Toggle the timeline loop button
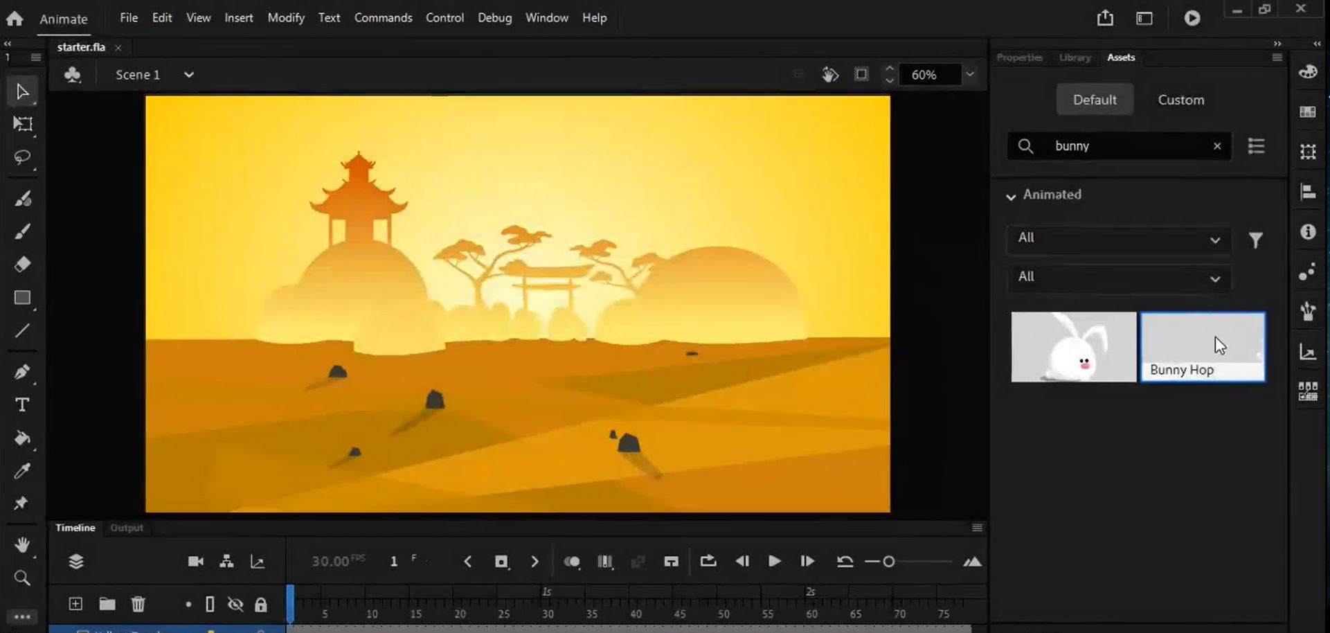1330x633 pixels. 708,562
